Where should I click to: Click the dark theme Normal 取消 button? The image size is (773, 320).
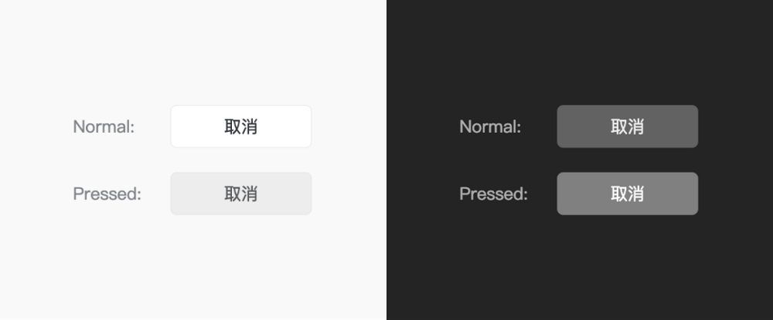point(627,126)
